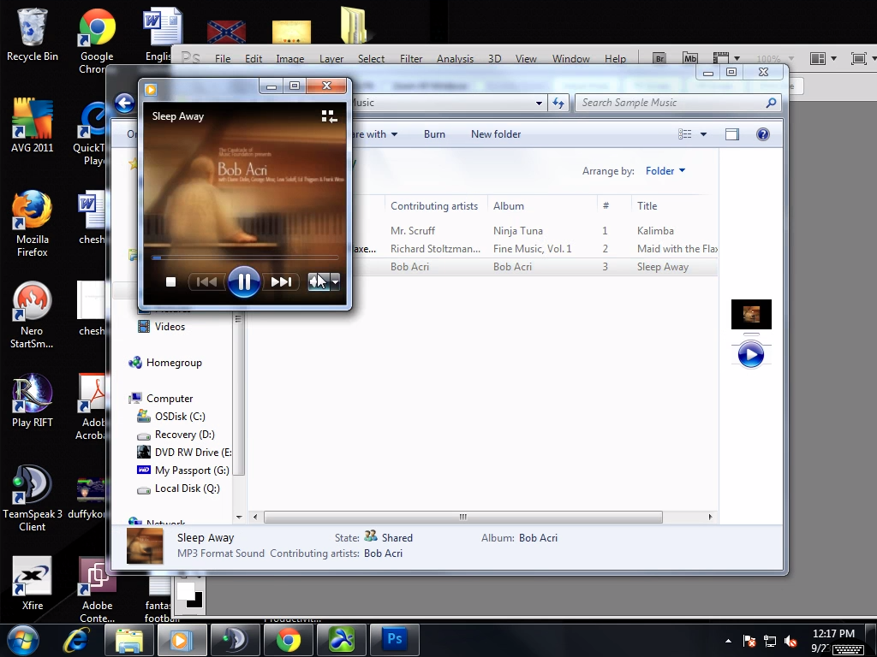Select the Fine Music, Vol. 1 album cell
Viewport: 877px width, 657px height.
tap(533, 249)
